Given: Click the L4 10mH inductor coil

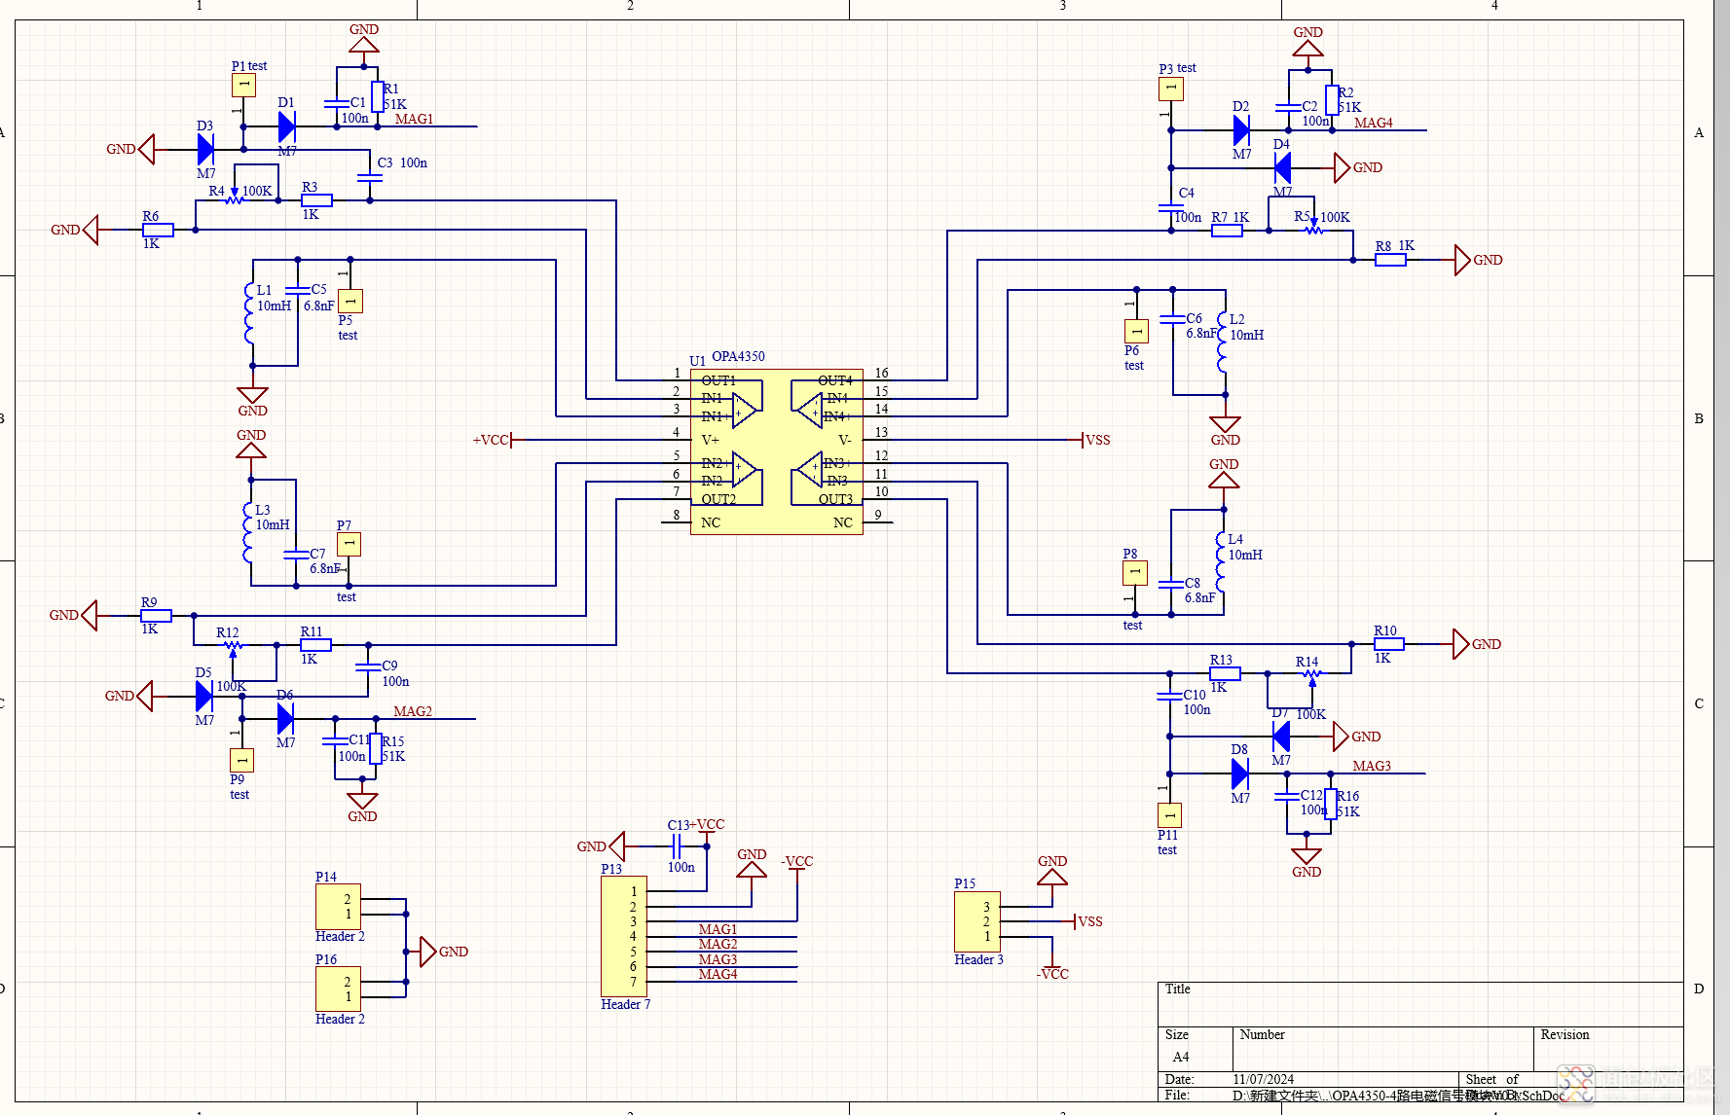Looking at the screenshot, I should click(x=1221, y=561).
